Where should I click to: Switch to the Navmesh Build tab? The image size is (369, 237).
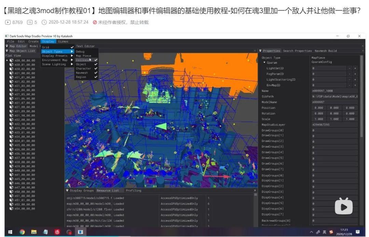point(326,51)
